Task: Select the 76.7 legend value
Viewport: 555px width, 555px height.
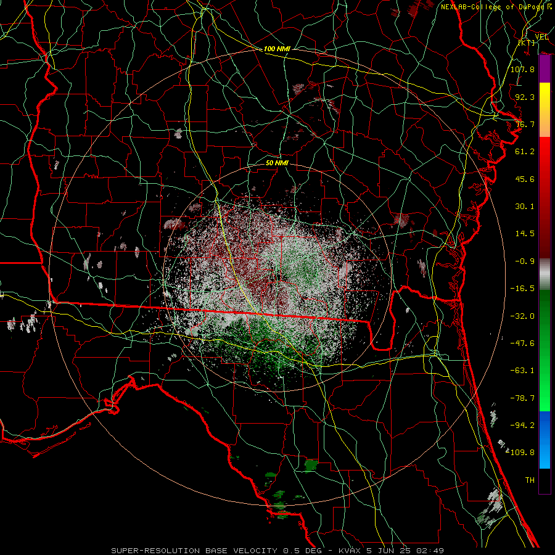Action: pos(525,124)
